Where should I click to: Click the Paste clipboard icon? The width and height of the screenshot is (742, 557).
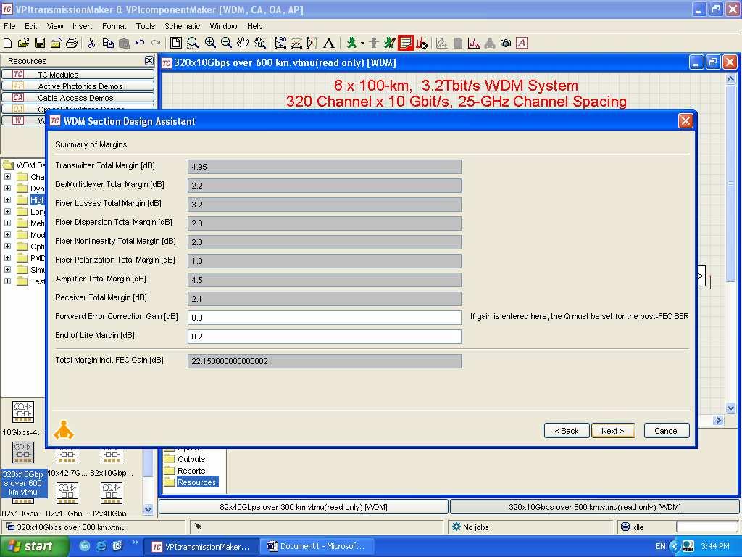tap(124, 43)
